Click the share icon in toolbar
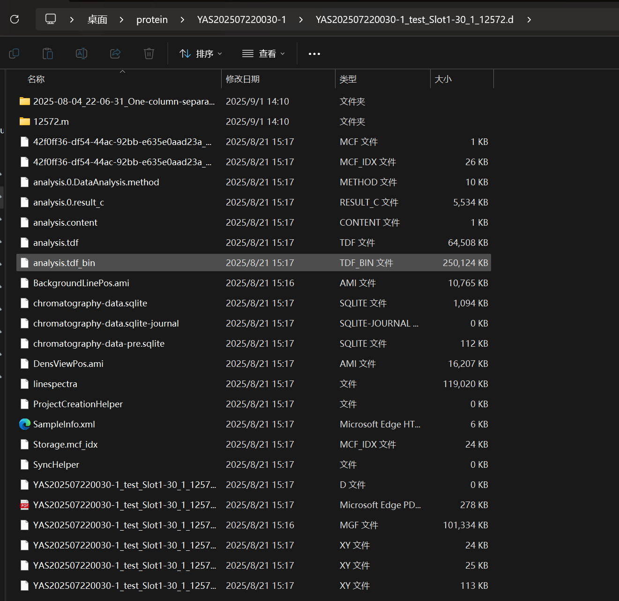This screenshot has width=619, height=601. [115, 53]
